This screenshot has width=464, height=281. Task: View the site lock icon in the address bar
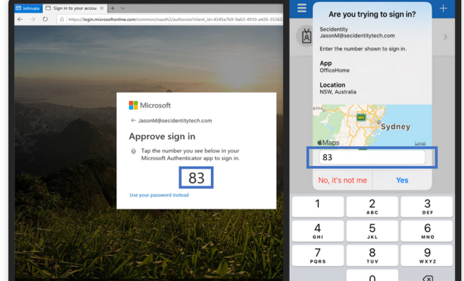coord(62,20)
